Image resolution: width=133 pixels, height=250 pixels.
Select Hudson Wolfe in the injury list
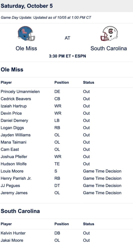click(x=13, y=164)
